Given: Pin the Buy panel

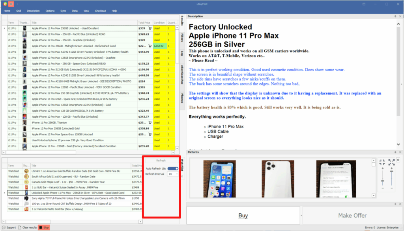Looking at the screenshot, I should coord(395,204).
